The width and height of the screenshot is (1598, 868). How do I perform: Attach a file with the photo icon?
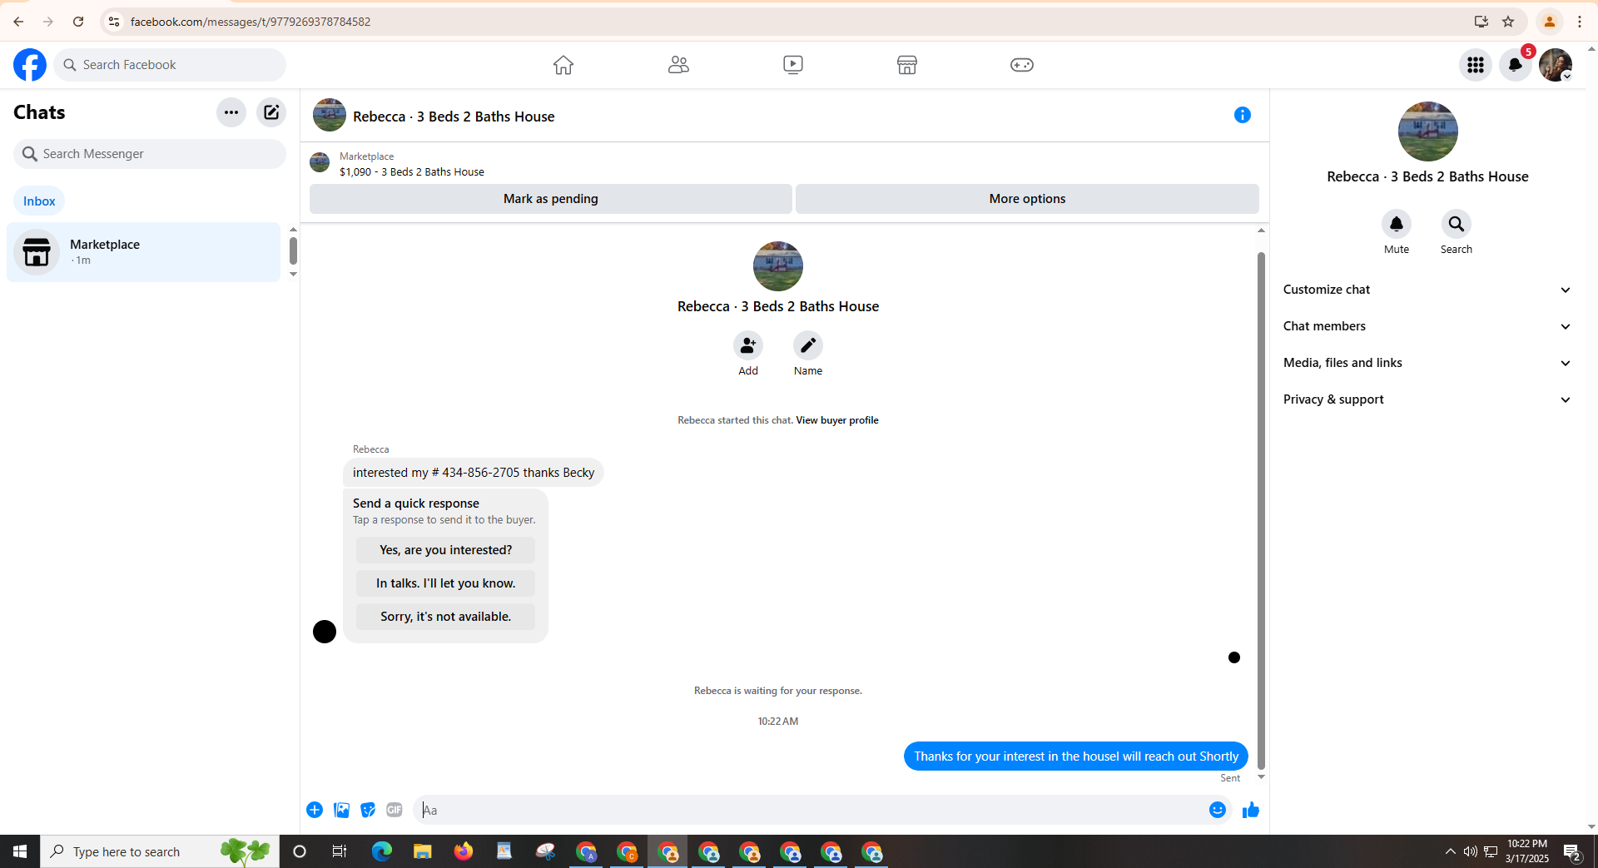tap(341, 810)
